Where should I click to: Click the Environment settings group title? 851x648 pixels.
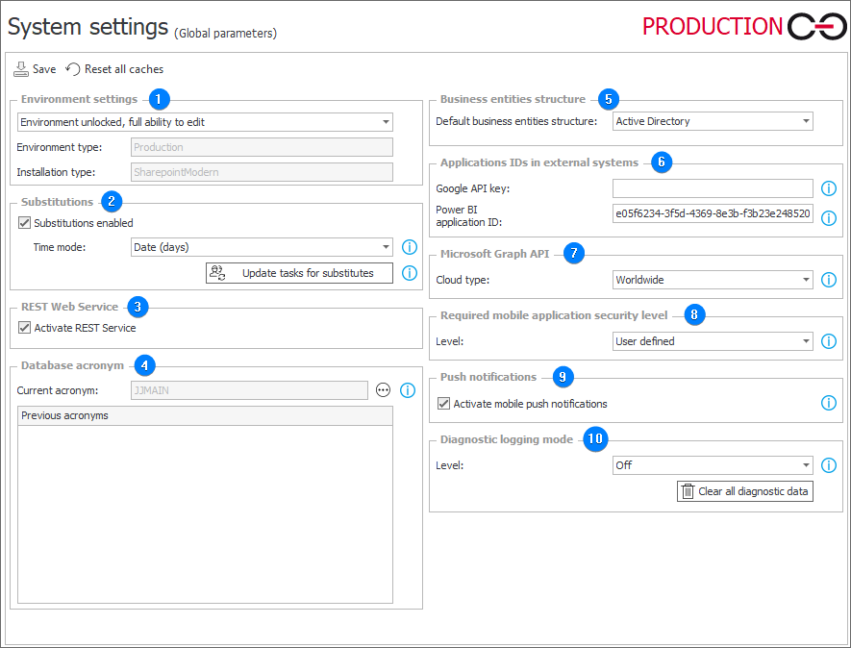[79, 99]
